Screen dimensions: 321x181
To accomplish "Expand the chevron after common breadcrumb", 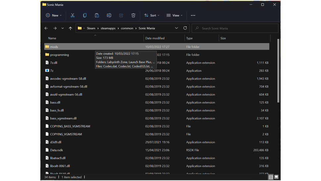I will tap(136, 28).
